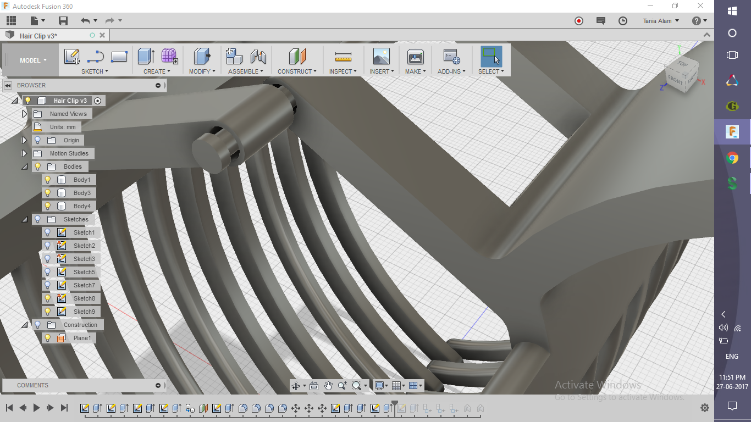Start screen recording with the red record icon
This screenshot has width=751, height=422.
click(578, 21)
